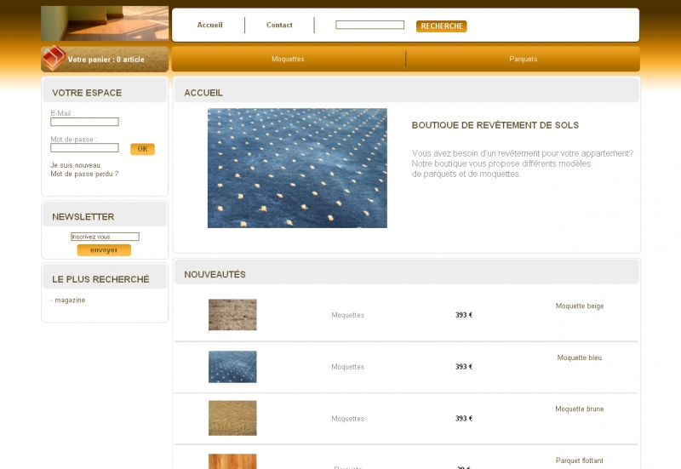Click the search text field in header

(x=369, y=25)
